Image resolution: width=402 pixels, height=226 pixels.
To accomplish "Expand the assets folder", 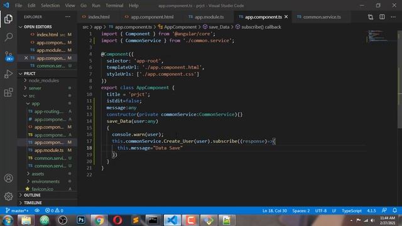I will coord(48,174).
